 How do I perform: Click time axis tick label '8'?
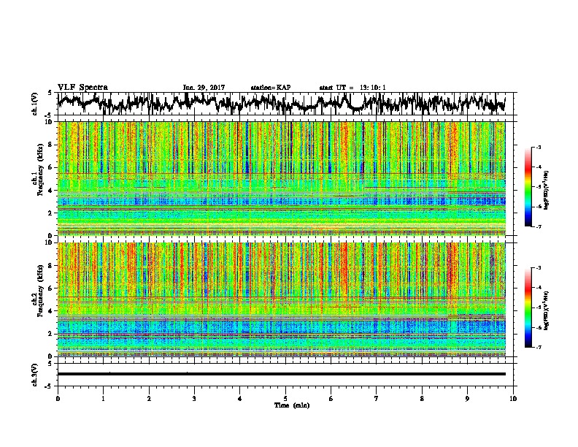[x=422, y=399]
